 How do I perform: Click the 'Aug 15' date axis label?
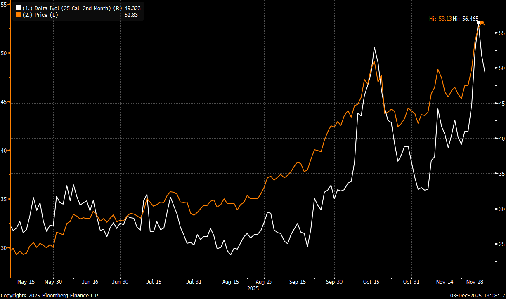click(x=231, y=282)
